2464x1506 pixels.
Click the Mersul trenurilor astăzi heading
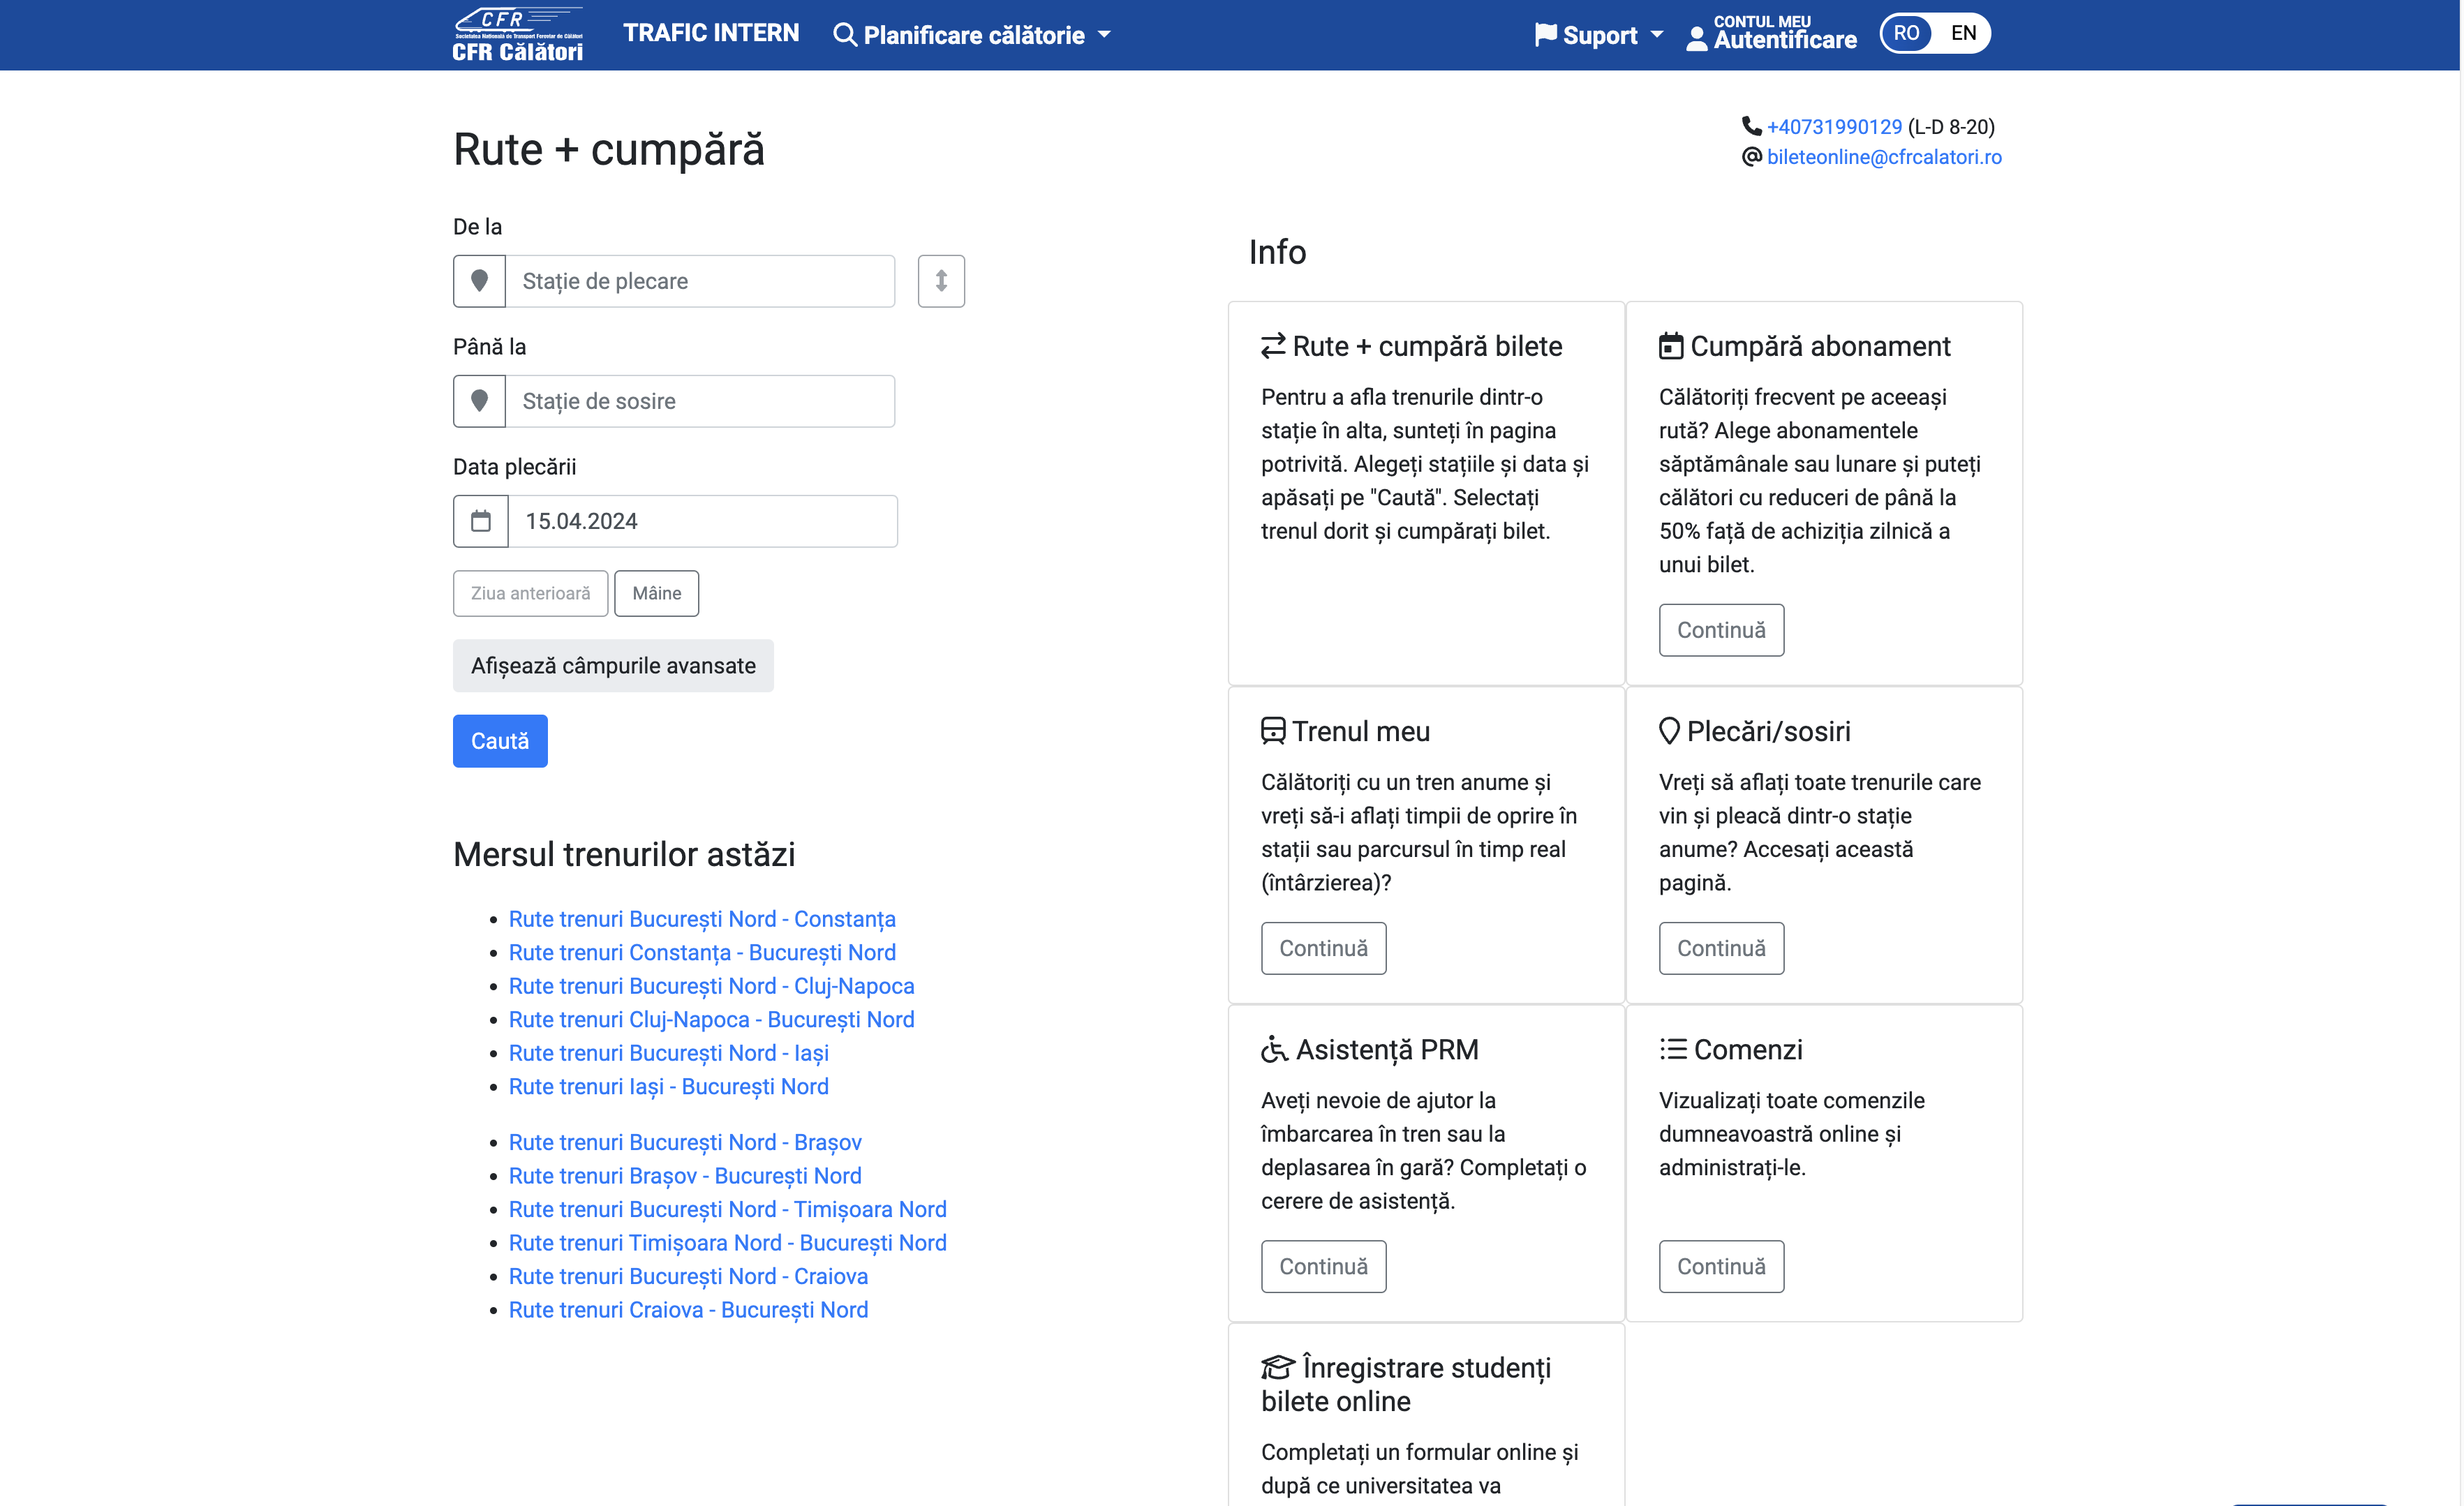tap(624, 854)
